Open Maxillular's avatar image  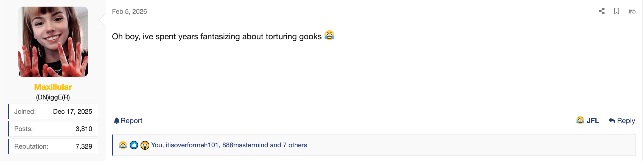(53, 42)
